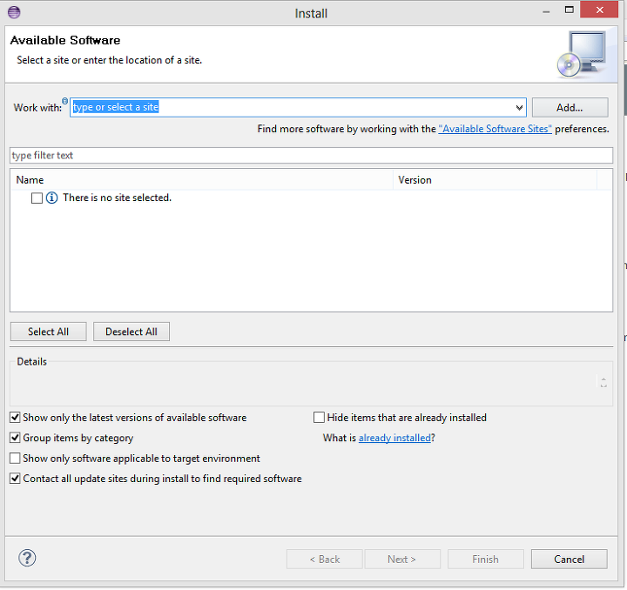Open the Available Software Sites link
627x590 pixels.
point(495,129)
